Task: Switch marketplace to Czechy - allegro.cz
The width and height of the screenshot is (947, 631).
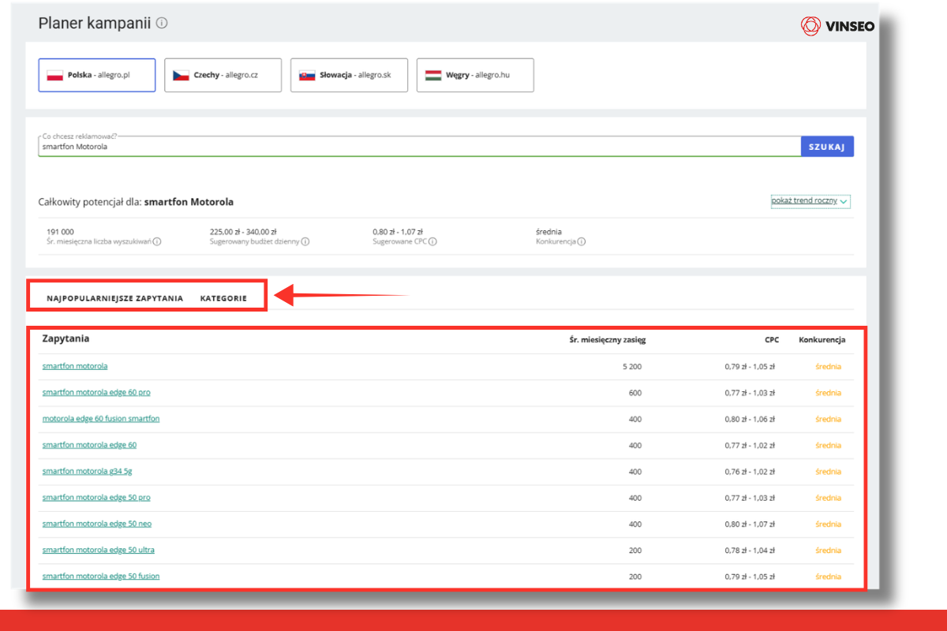Action: pyautogui.click(x=223, y=75)
